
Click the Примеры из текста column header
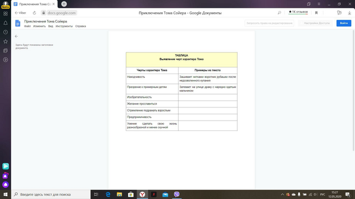click(207, 70)
